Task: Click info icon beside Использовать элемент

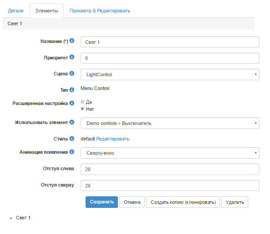Action: point(72,122)
